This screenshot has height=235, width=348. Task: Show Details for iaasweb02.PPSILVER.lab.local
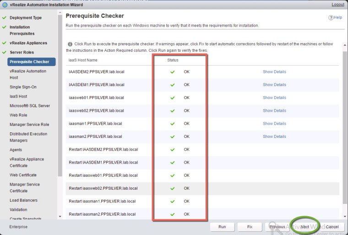pyautogui.click(x=274, y=110)
